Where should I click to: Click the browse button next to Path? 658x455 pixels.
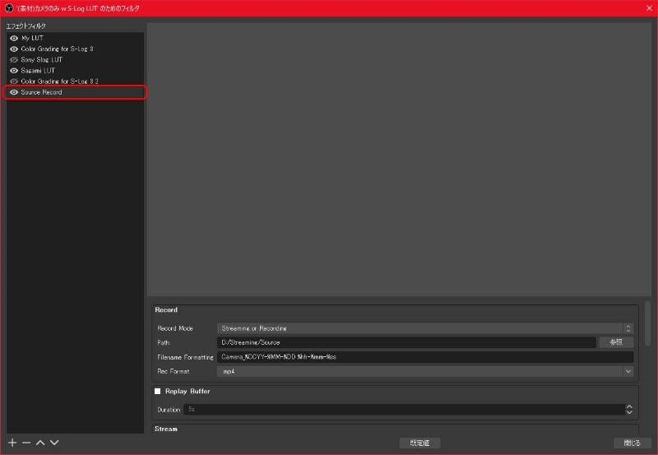(616, 342)
